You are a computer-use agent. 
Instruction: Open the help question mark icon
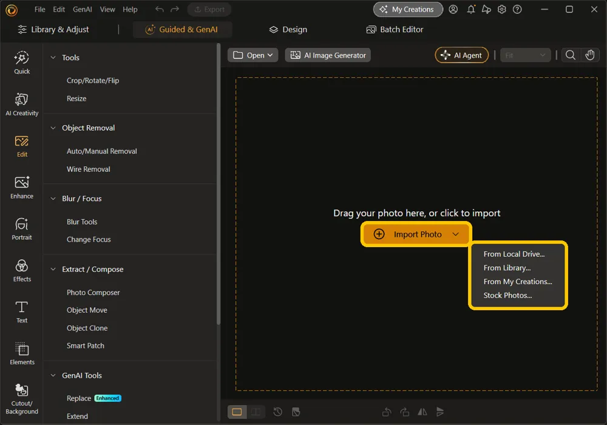click(517, 9)
